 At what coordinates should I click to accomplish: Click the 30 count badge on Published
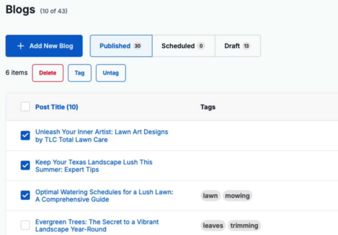pyautogui.click(x=138, y=46)
